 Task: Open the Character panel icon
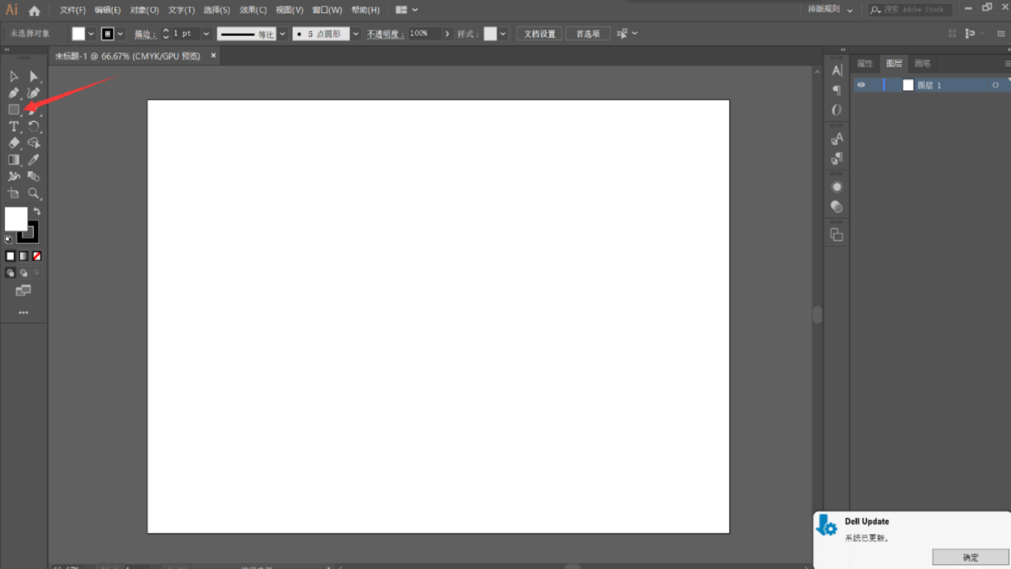click(837, 70)
